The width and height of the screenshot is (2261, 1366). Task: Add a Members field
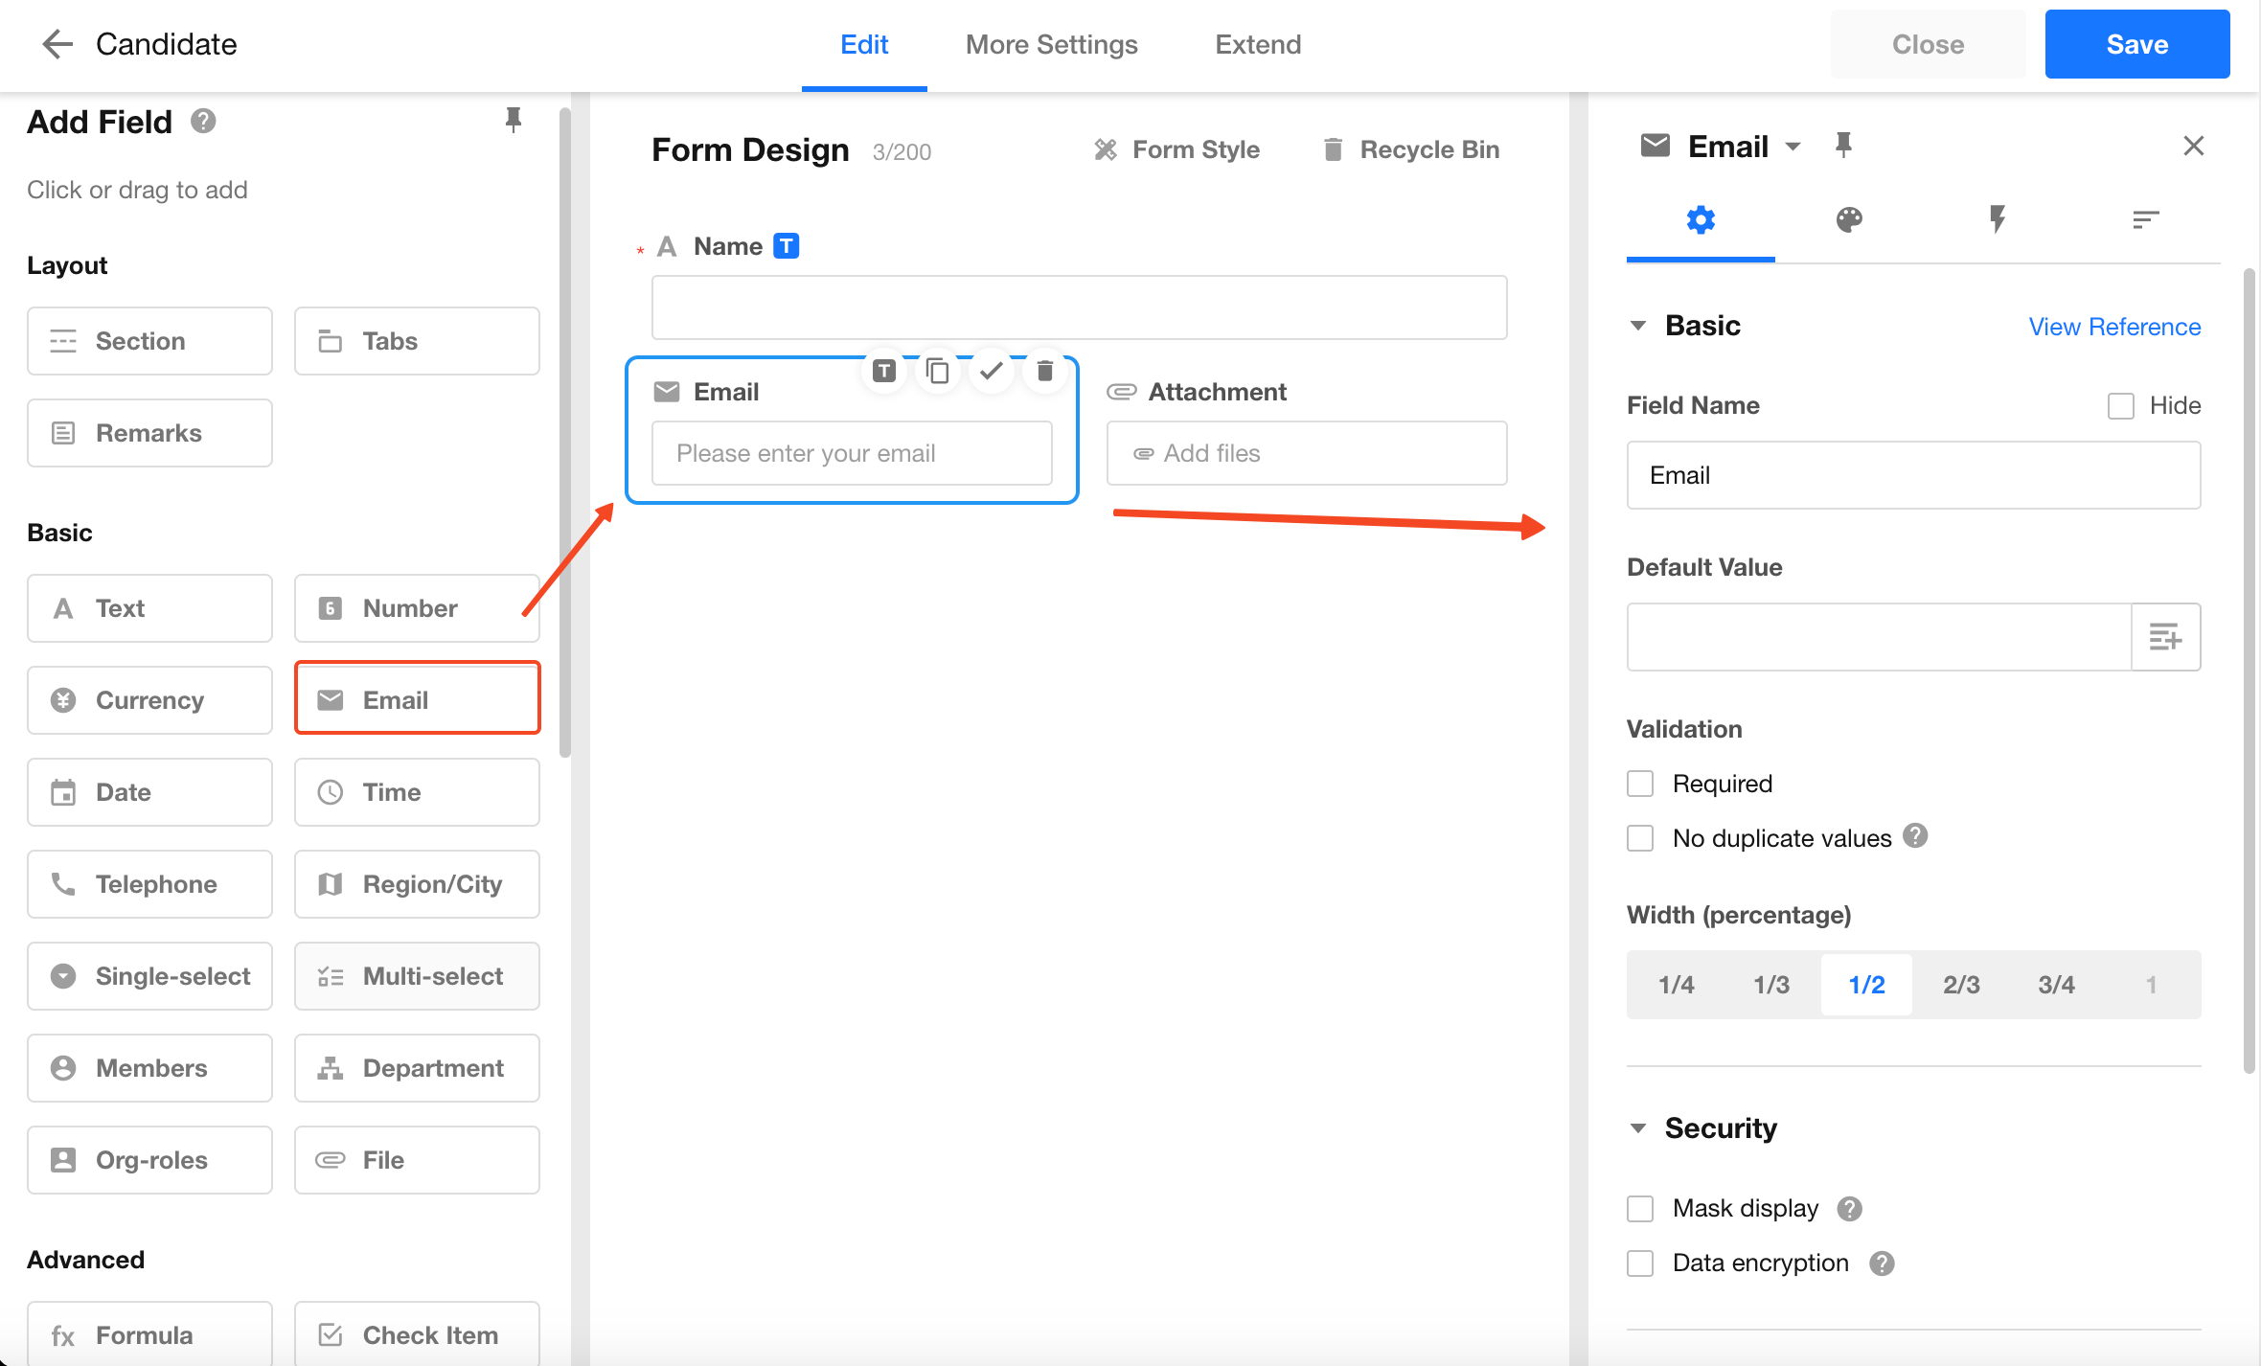pos(149,1068)
